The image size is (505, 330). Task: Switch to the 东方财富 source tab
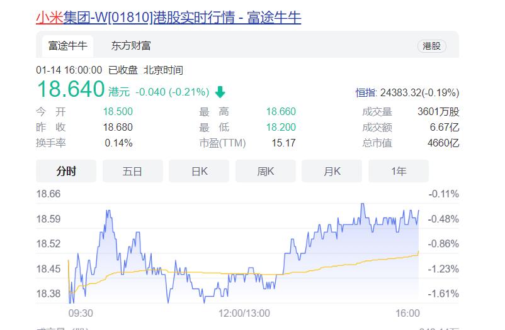click(x=131, y=46)
